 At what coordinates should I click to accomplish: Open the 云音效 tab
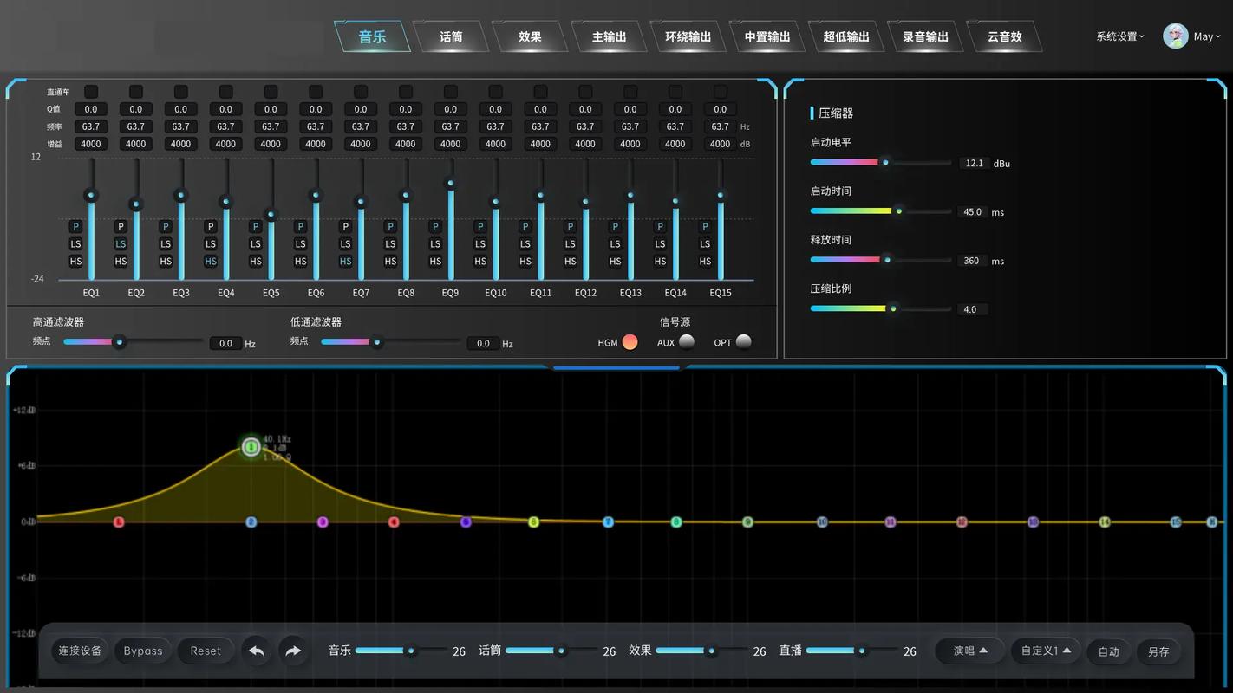click(x=1004, y=36)
